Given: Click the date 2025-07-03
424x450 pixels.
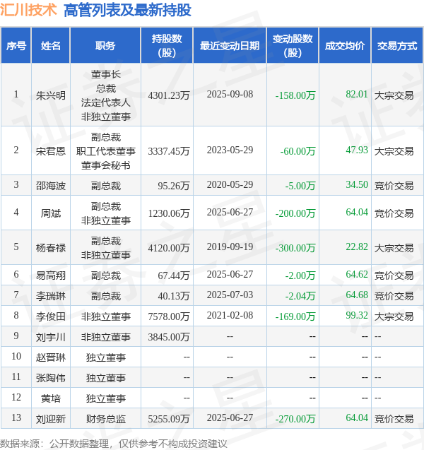Looking at the screenshot, I should [230, 295].
